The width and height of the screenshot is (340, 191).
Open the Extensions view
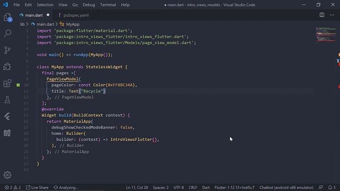(7, 83)
